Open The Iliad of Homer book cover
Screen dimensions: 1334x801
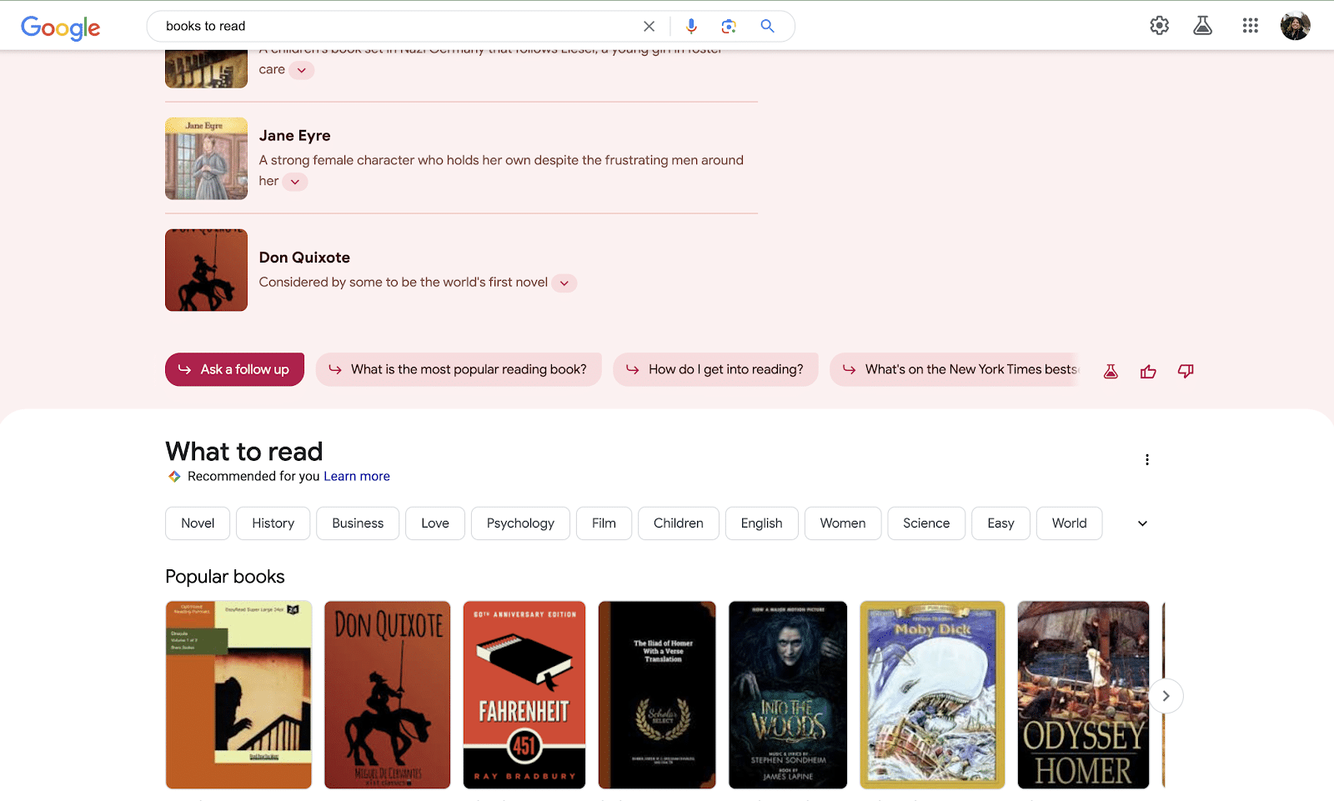tap(657, 695)
